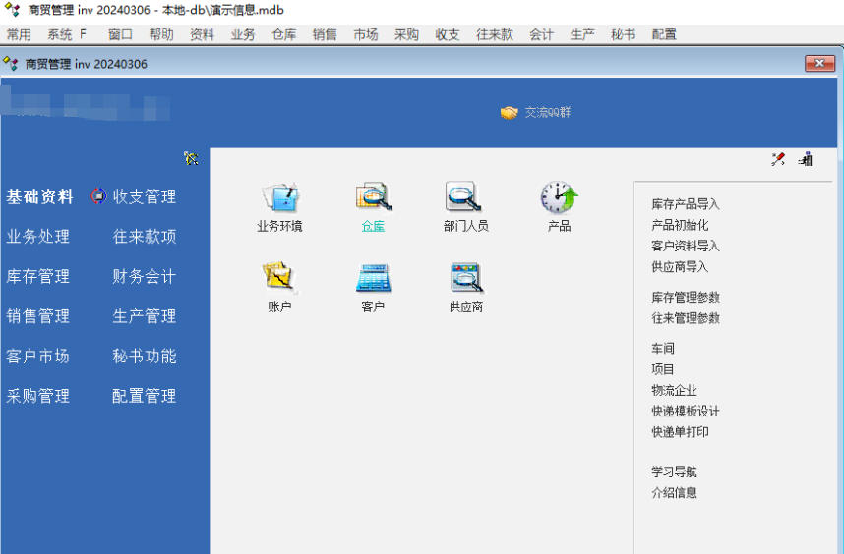The image size is (844, 554).
Task: Click the pin tool icon at top right
Action: click(778, 159)
